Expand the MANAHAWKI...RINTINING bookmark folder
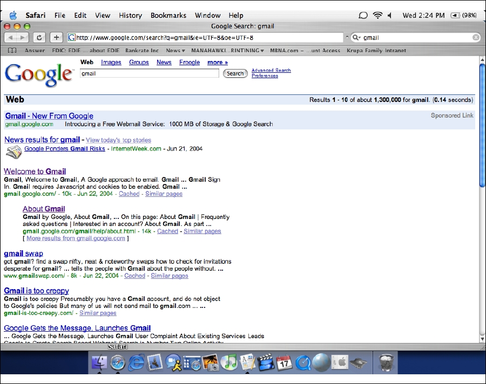This screenshot has width=486, height=384. 227,51
